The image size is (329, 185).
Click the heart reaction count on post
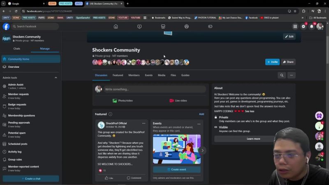point(102,171)
